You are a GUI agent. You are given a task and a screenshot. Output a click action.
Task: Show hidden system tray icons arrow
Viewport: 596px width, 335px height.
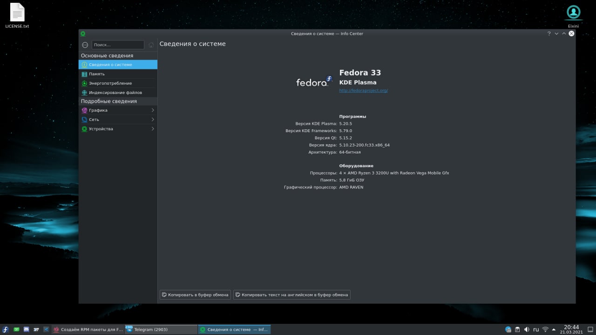pos(555,329)
